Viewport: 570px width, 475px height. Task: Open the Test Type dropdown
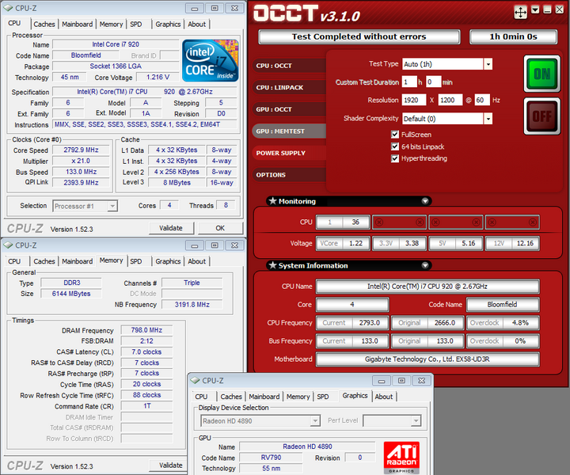pyautogui.click(x=488, y=64)
